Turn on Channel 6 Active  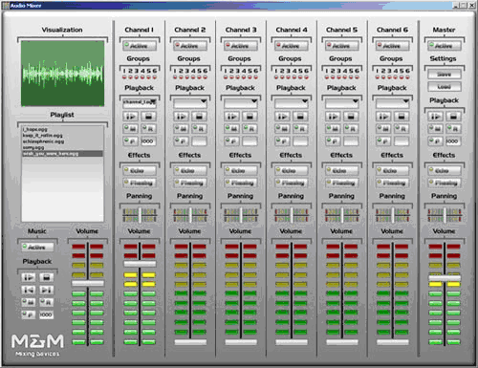click(392, 46)
